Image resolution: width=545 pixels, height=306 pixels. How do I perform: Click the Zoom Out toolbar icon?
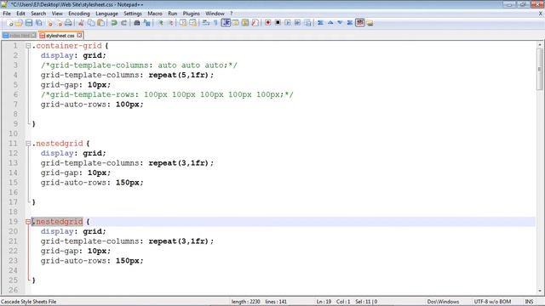tap(170, 23)
